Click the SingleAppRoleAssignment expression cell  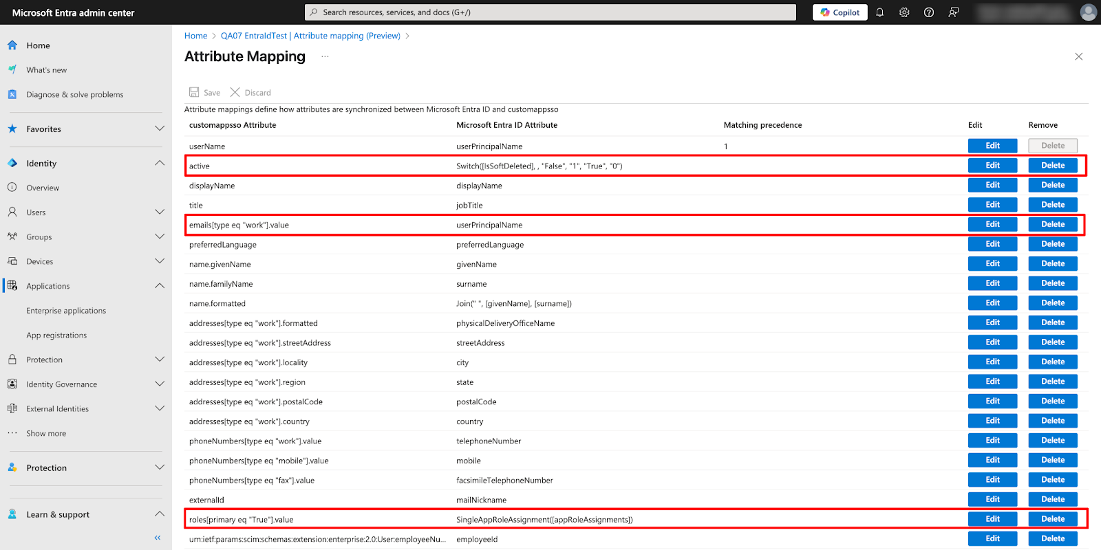544,520
